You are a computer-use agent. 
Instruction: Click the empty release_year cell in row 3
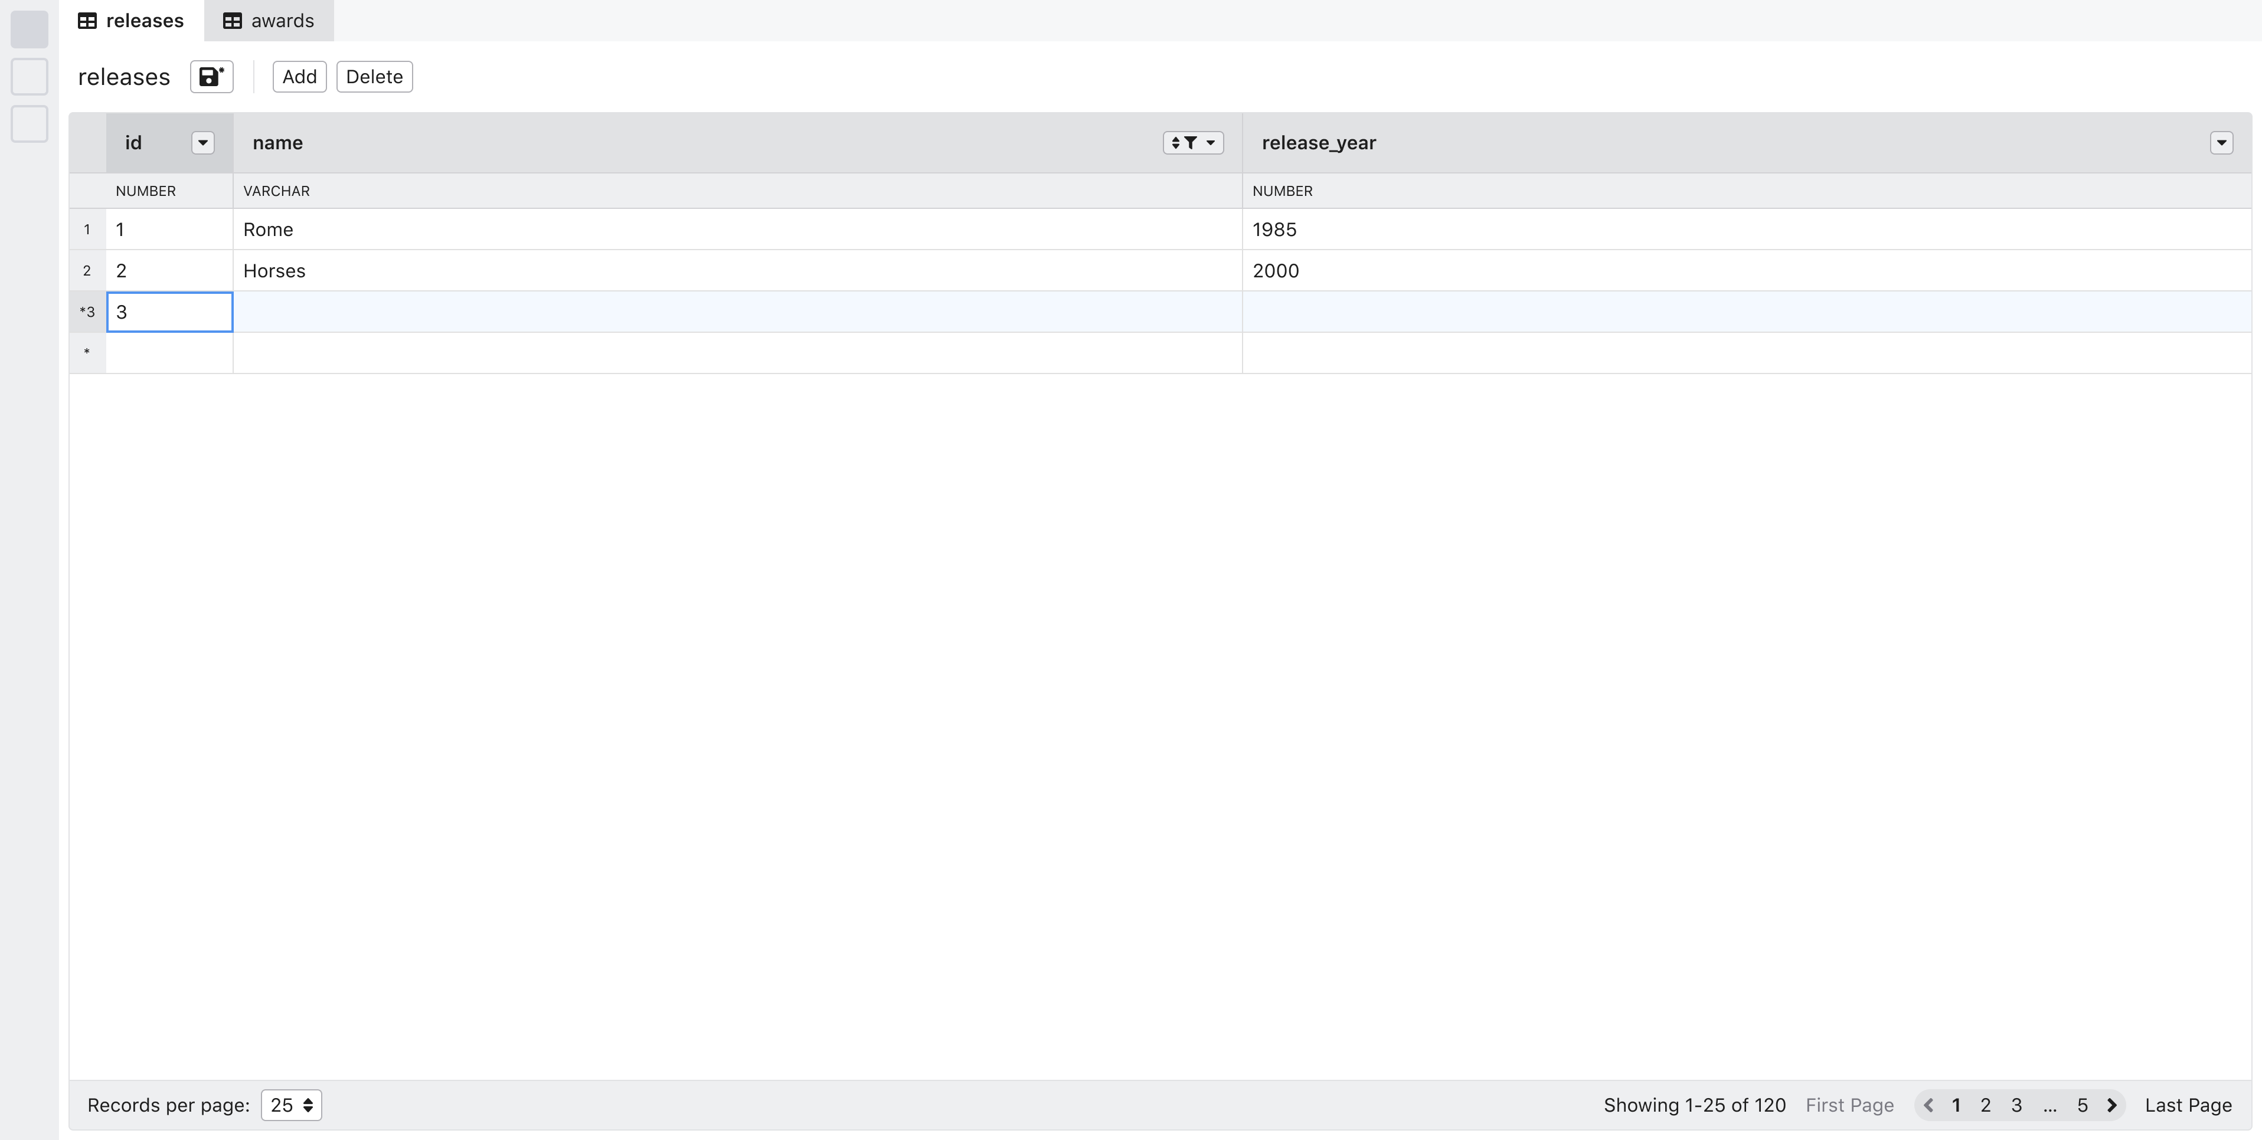pyautogui.click(x=1747, y=312)
